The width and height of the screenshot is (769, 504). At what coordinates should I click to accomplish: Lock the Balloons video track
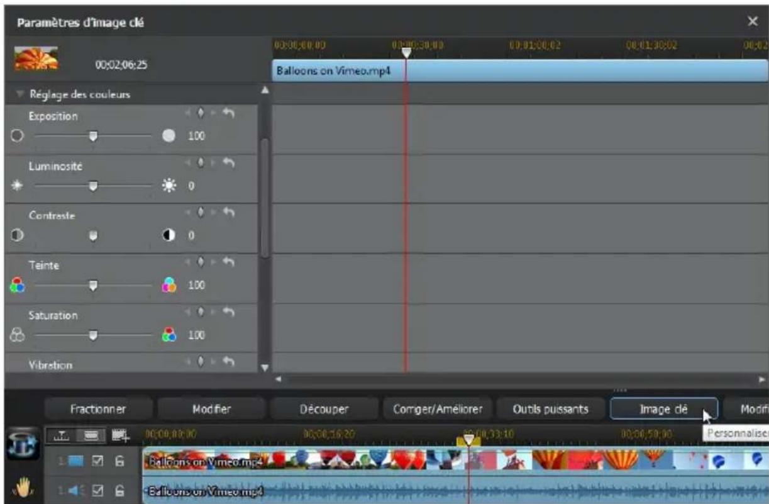tap(121, 461)
